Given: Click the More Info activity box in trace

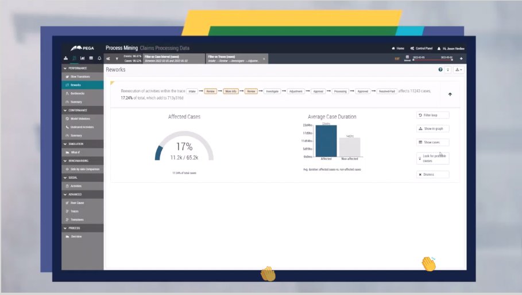Looking at the screenshot, I should 230,91.
